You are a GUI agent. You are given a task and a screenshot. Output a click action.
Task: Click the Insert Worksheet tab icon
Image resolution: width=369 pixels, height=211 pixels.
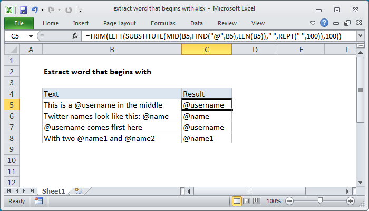tap(79, 190)
